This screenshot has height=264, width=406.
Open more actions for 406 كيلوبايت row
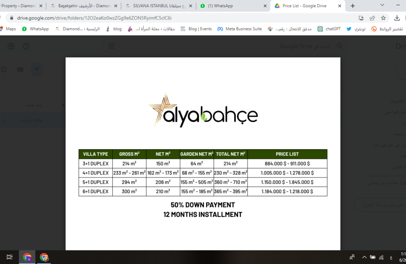[x=3, y=120]
